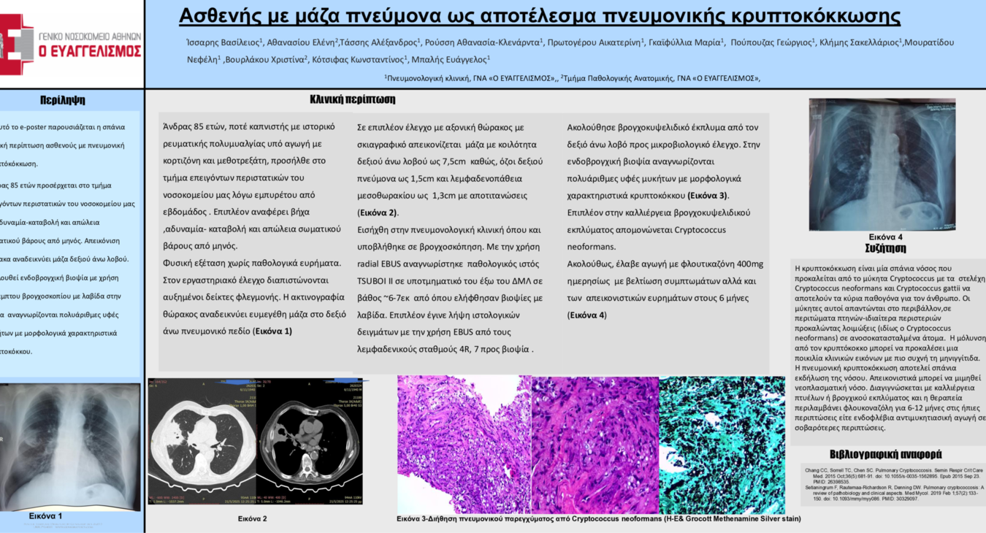
Task: Open the Εικόνα 1 chest X-ray image
Action: (x=70, y=447)
